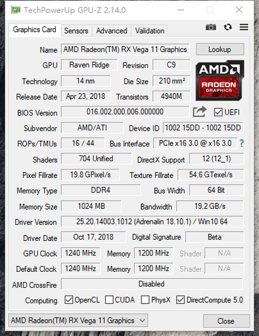Click the refresh arrows icon
The width and height of the screenshot is (259, 336).
(227, 27)
